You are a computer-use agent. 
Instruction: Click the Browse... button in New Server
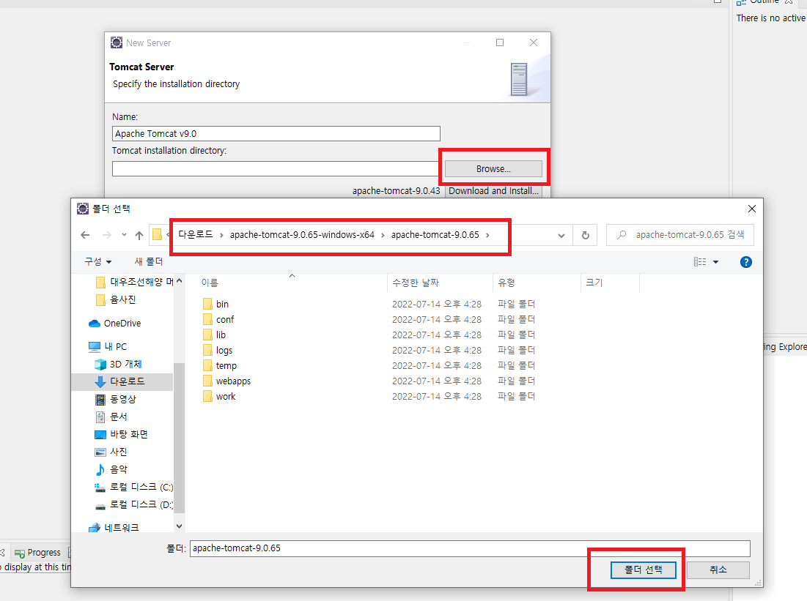pyautogui.click(x=493, y=168)
